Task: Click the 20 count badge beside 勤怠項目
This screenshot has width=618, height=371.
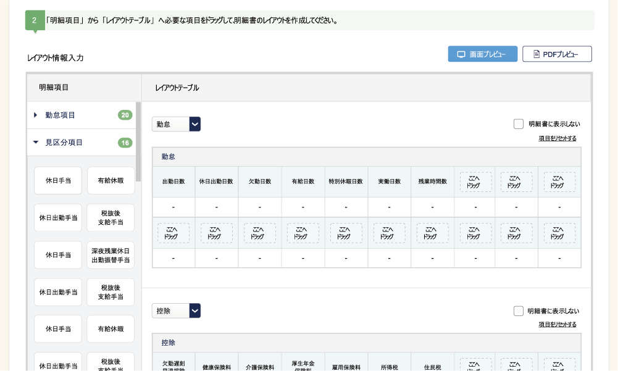Action: point(125,115)
